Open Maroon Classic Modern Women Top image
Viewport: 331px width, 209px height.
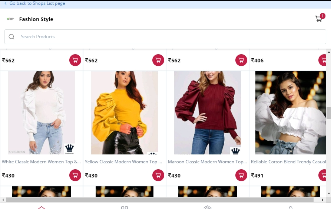(207, 112)
